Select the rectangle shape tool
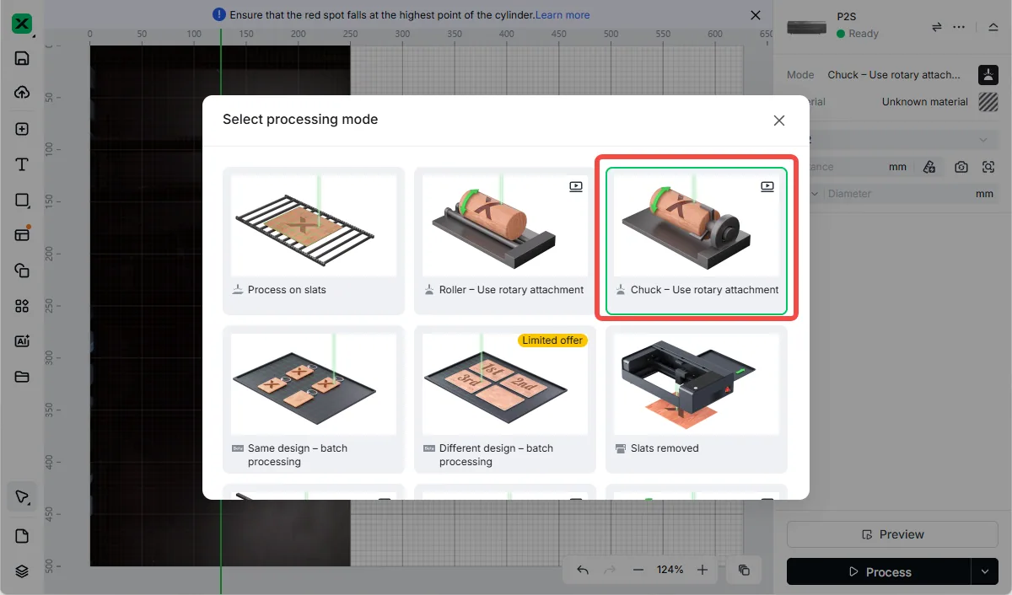This screenshot has height=595, width=1012. coord(22,200)
